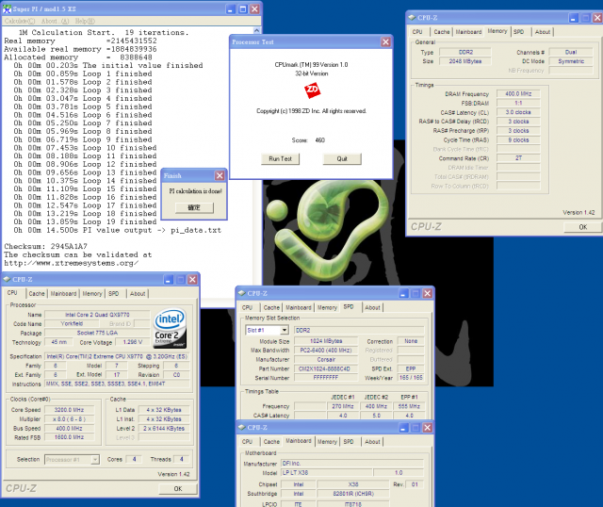This screenshot has height=507, width=603.
Task: Minimize the CPU-Z SPD window
Action: pos(403,293)
